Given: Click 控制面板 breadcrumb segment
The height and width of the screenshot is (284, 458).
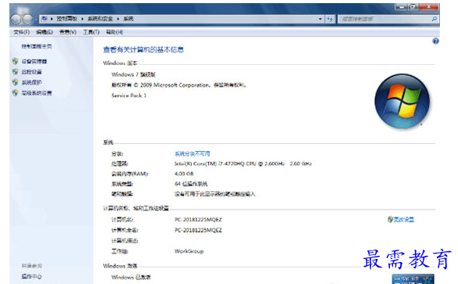Looking at the screenshot, I should pos(67,19).
